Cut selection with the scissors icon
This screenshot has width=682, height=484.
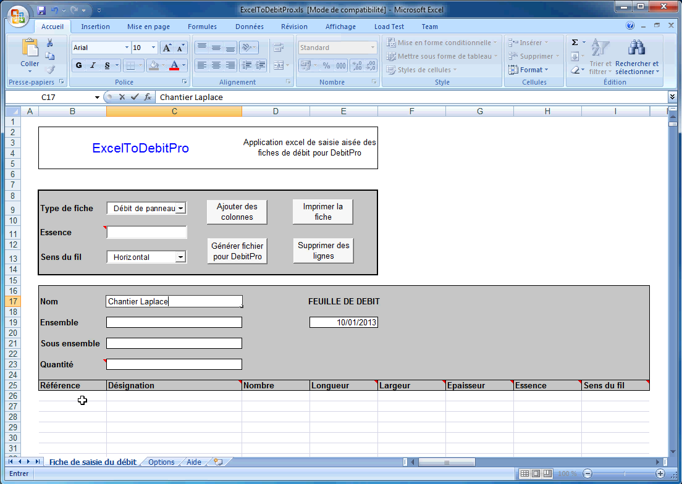50,43
